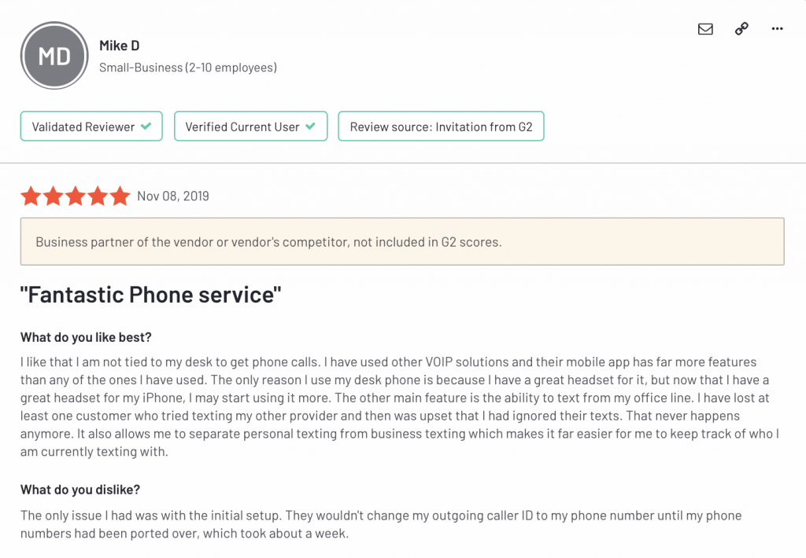Click the fifth rating star
This screenshot has height=558, width=806.
[x=120, y=196]
